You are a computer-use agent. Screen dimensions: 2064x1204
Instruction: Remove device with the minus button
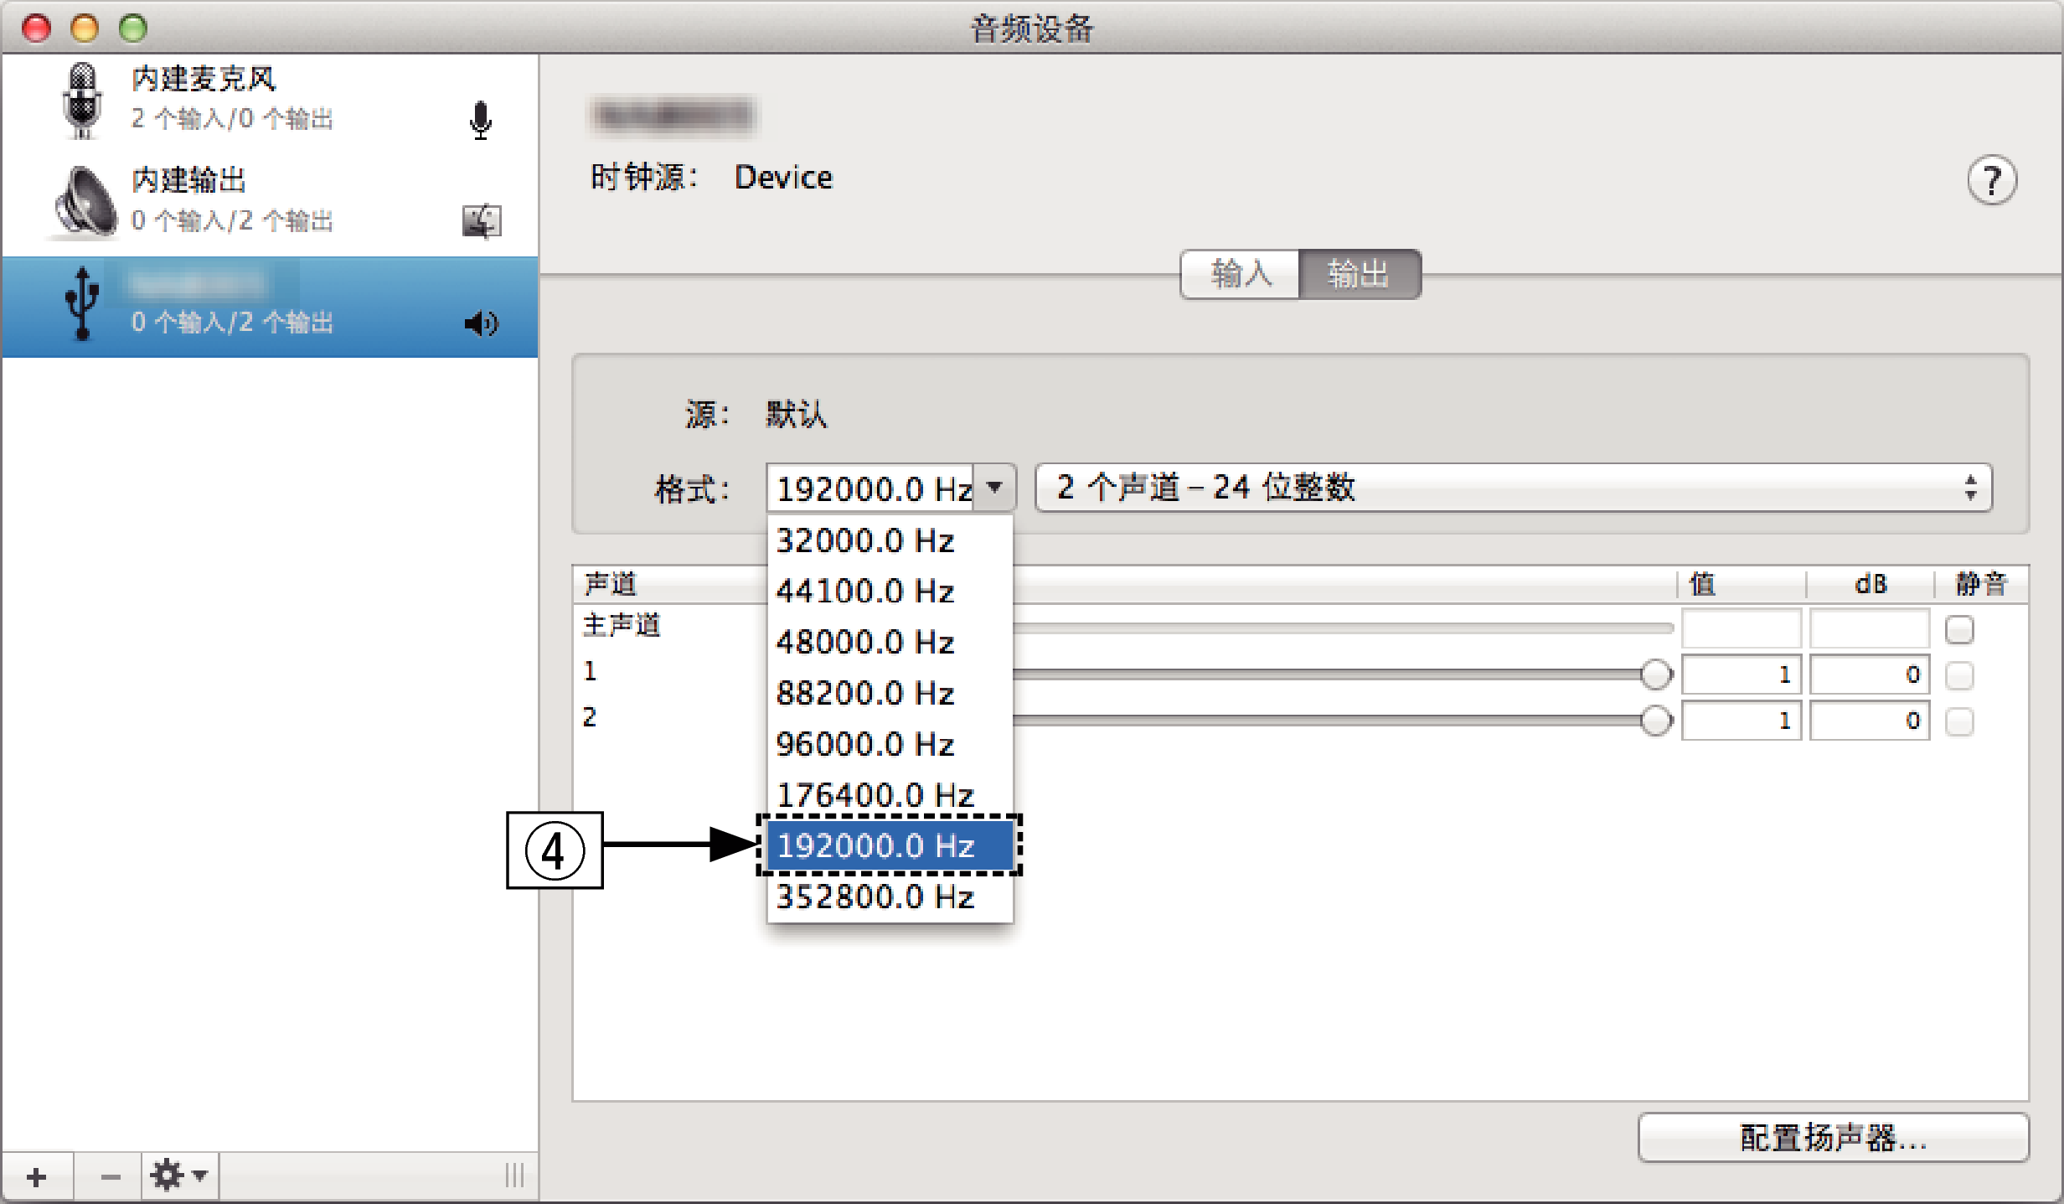point(110,1176)
